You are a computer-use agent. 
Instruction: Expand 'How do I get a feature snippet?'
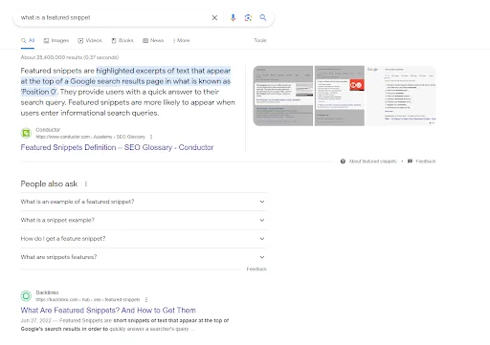point(144,239)
